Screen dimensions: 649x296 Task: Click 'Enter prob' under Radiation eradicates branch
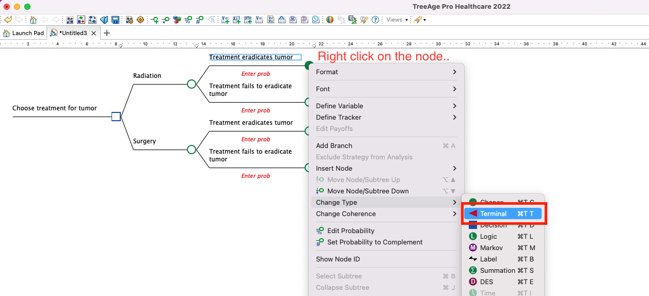256,74
